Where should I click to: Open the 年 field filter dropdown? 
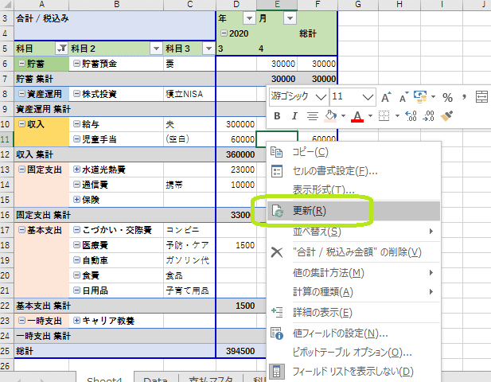click(x=249, y=18)
